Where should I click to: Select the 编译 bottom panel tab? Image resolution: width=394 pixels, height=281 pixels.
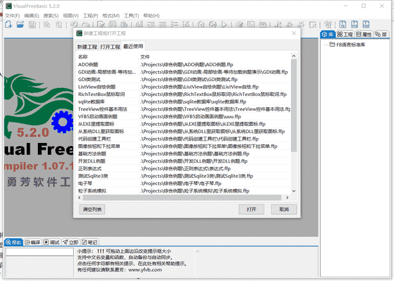tap(33, 243)
